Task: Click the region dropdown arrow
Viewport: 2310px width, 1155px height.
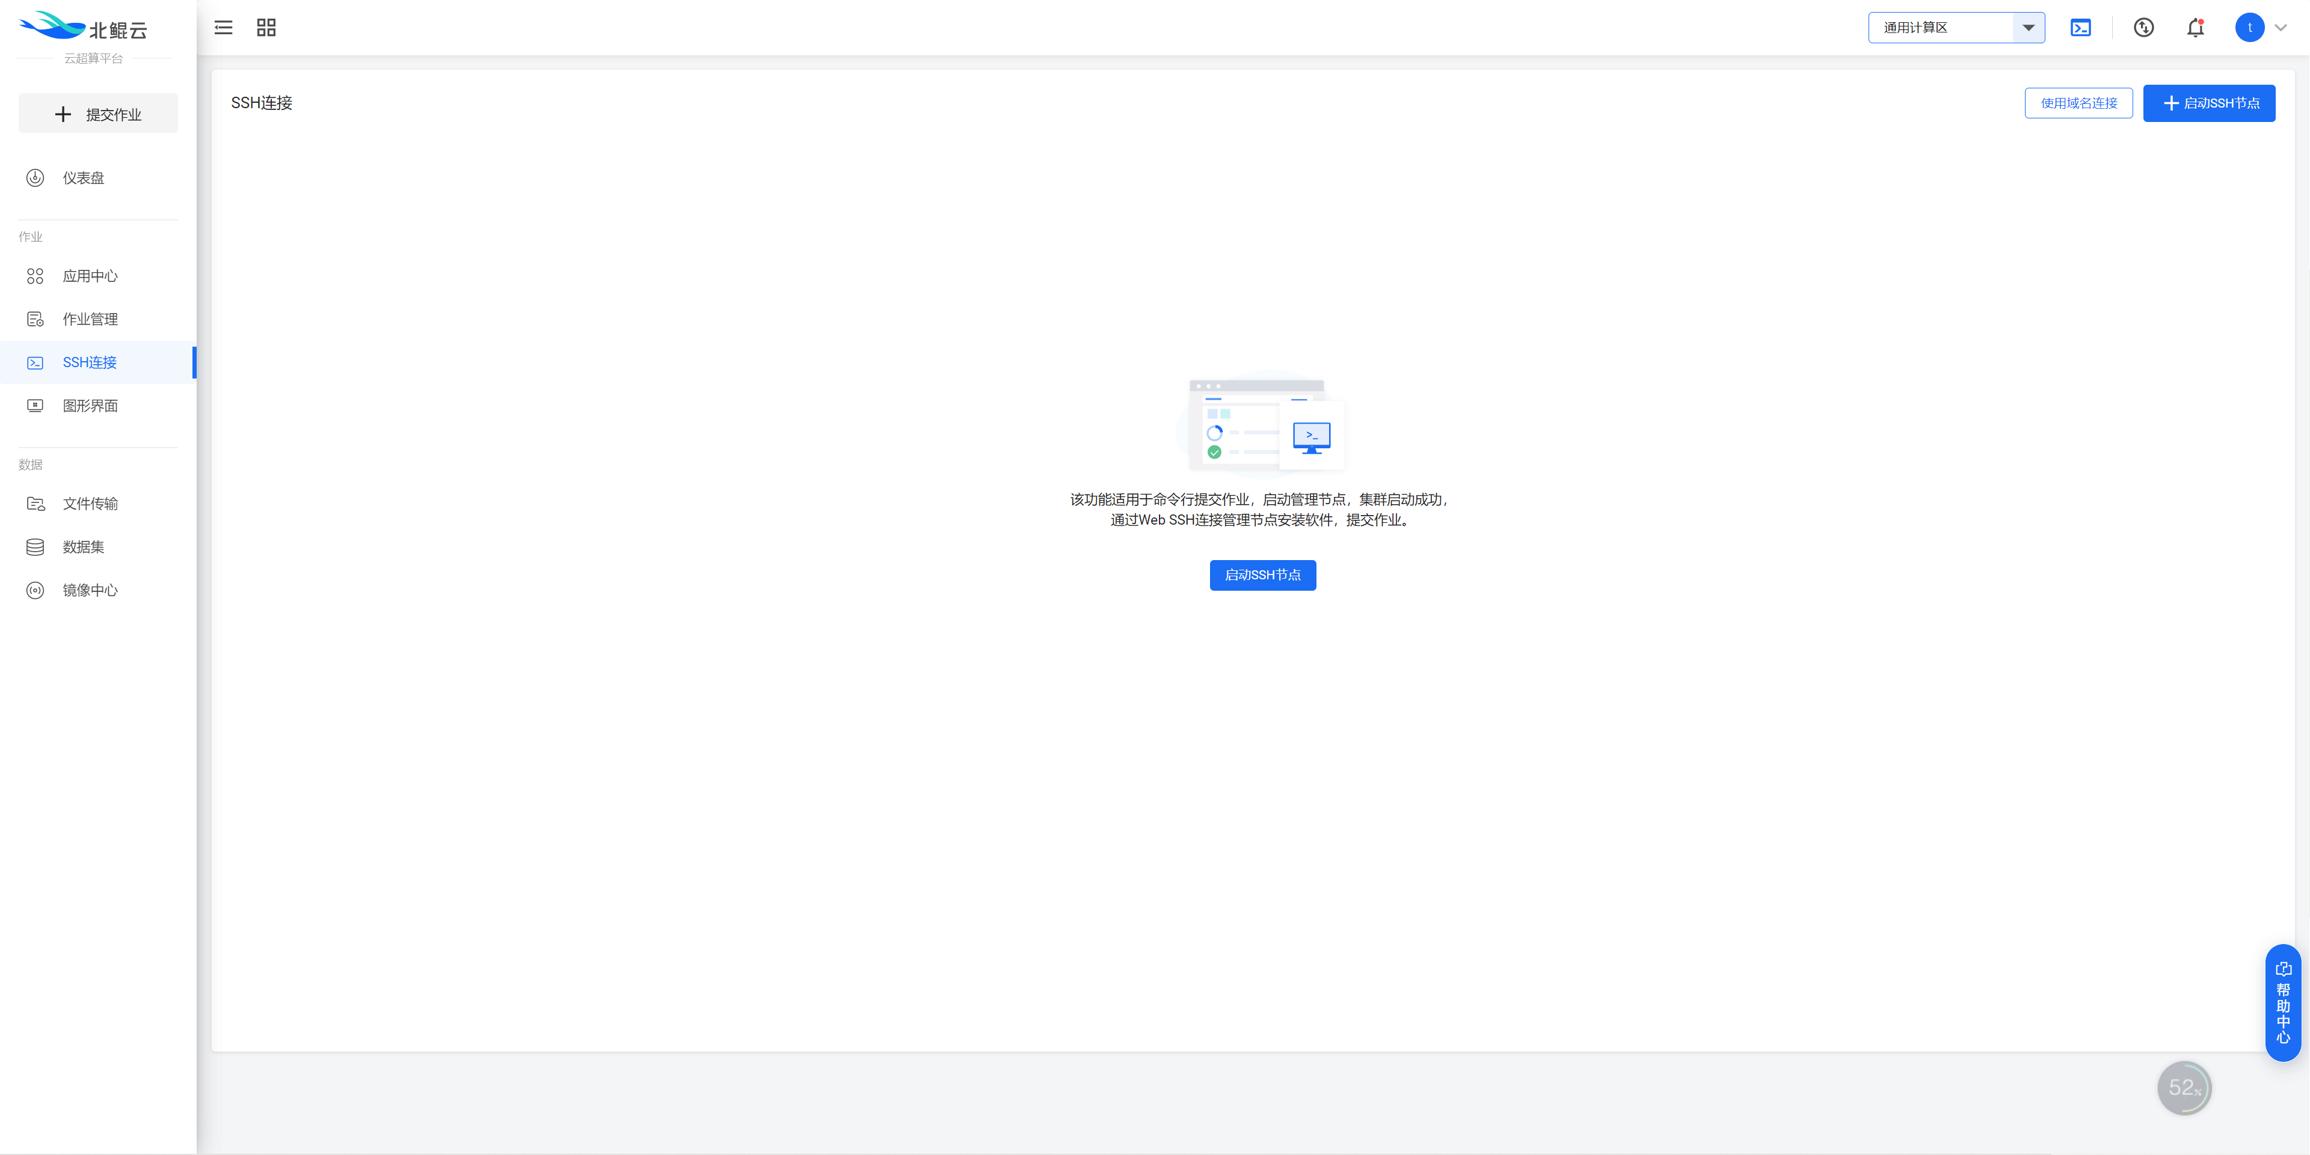Action: (x=2029, y=28)
